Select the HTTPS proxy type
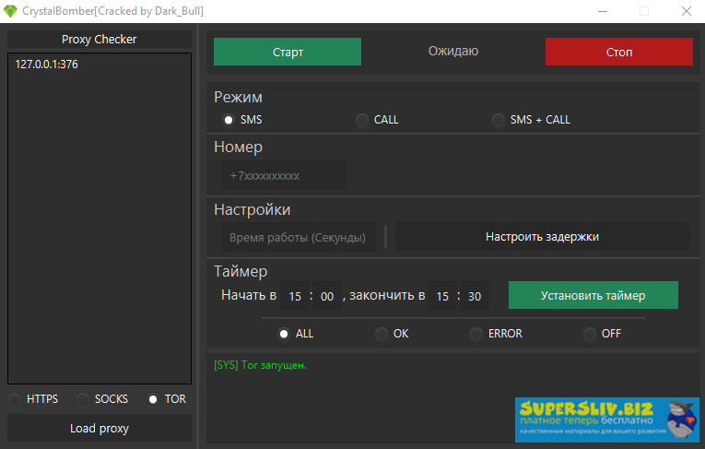705x449 pixels. (x=16, y=399)
